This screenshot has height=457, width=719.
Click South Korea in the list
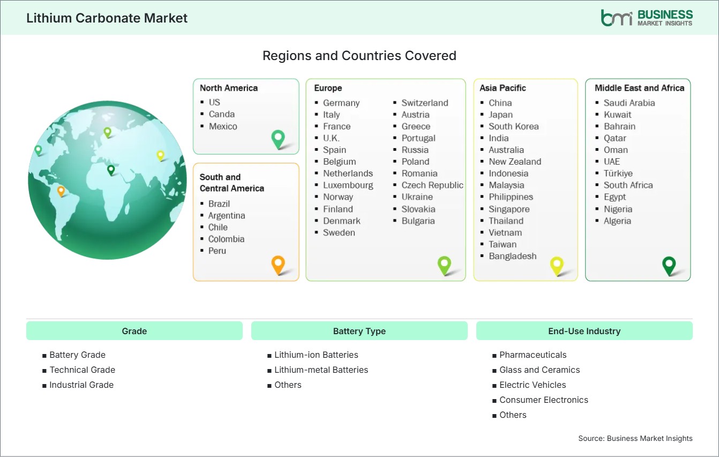[x=514, y=127]
